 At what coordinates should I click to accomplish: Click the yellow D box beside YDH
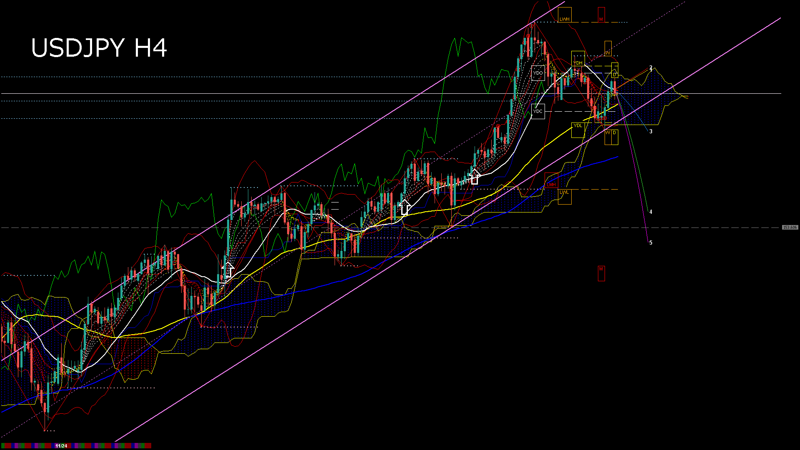pyautogui.click(x=615, y=71)
